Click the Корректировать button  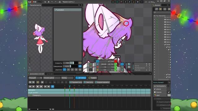102,82
